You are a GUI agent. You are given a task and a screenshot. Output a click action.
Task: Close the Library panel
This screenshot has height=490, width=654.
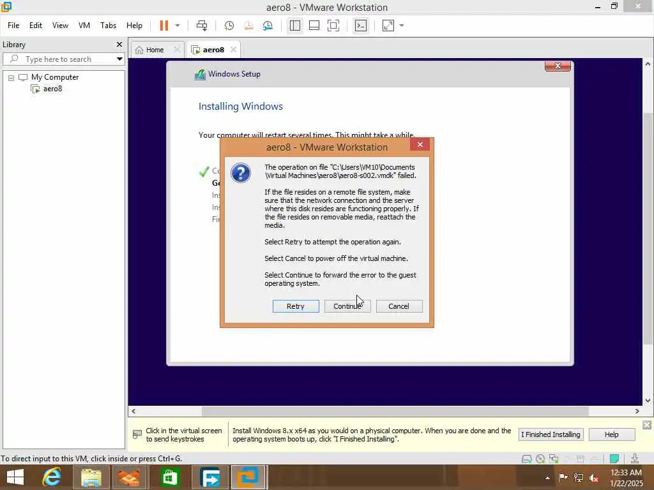click(x=119, y=45)
